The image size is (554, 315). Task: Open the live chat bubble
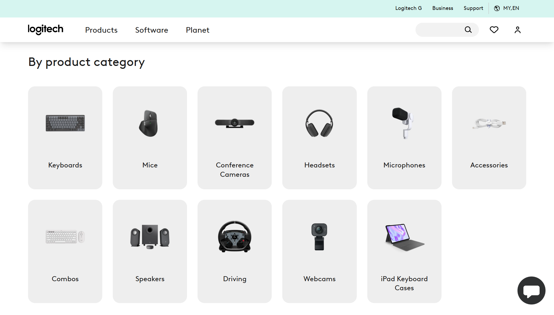click(531, 290)
